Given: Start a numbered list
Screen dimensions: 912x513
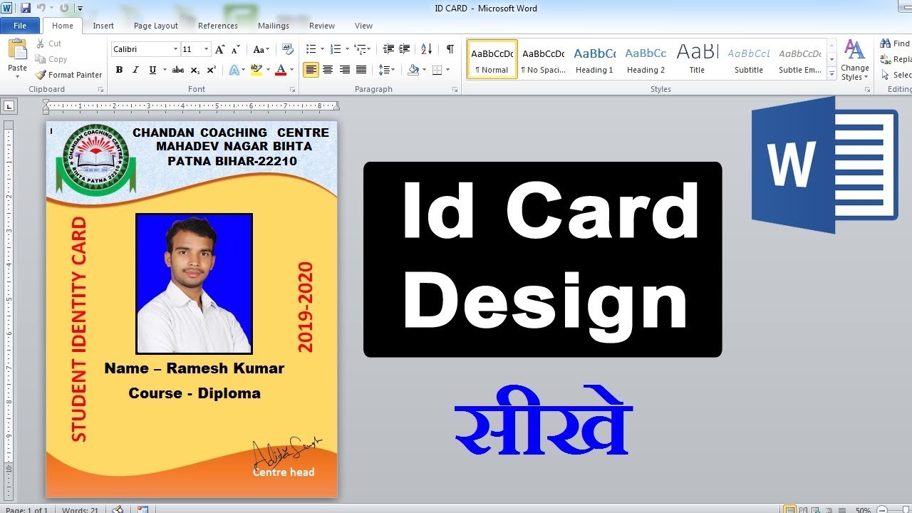Looking at the screenshot, I should point(336,49).
